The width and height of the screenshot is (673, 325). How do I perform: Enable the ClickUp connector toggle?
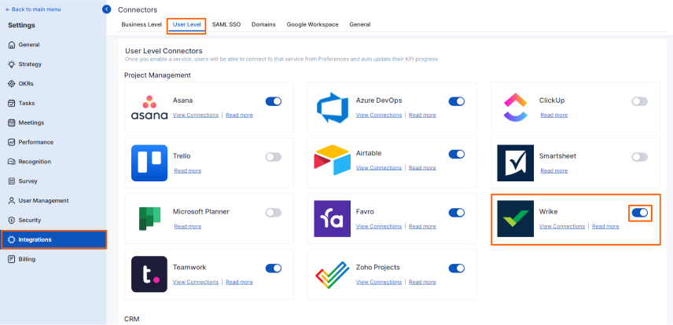639,101
